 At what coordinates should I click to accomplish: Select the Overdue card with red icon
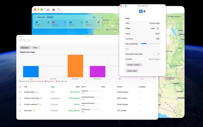click(59, 23)
